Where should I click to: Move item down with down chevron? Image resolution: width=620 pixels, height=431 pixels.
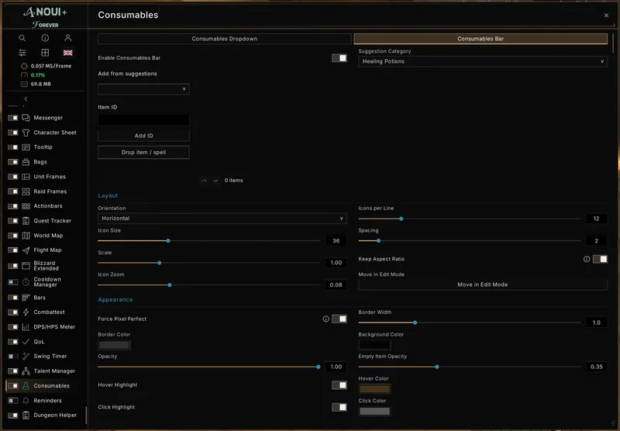coord(215,181)
